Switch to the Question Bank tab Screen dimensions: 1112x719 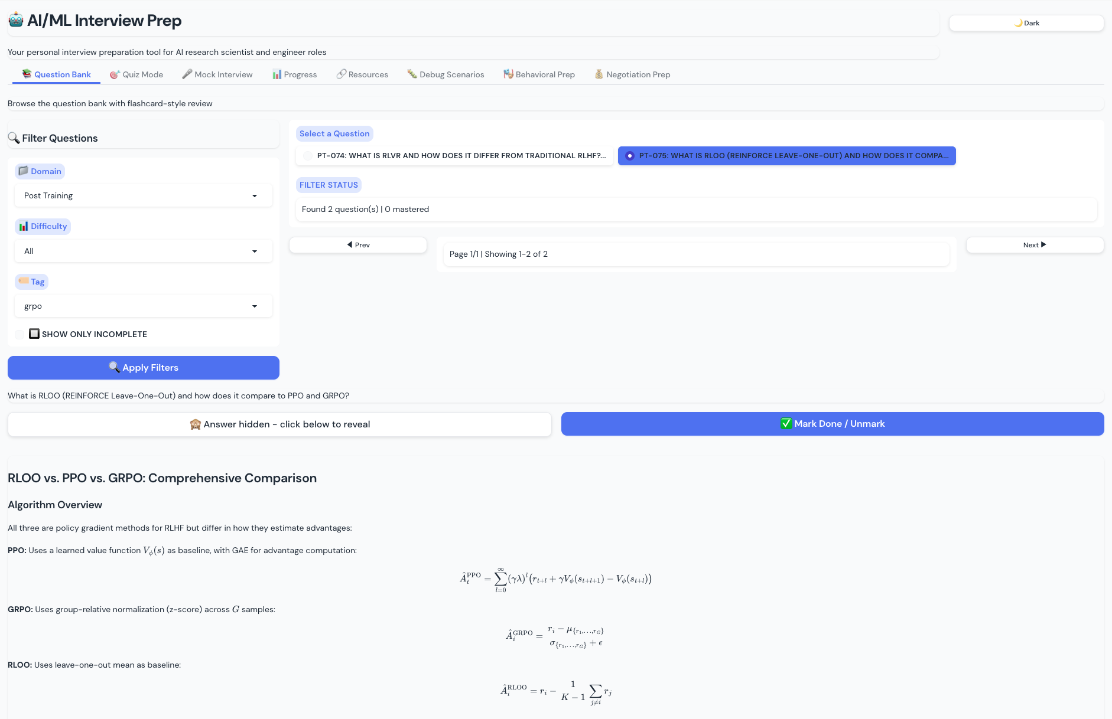tap(56, 74)
